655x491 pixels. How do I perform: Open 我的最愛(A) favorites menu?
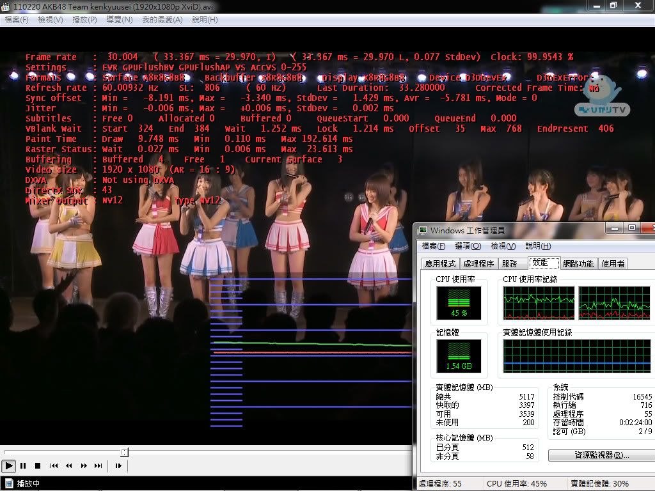(x=162, y=20)
